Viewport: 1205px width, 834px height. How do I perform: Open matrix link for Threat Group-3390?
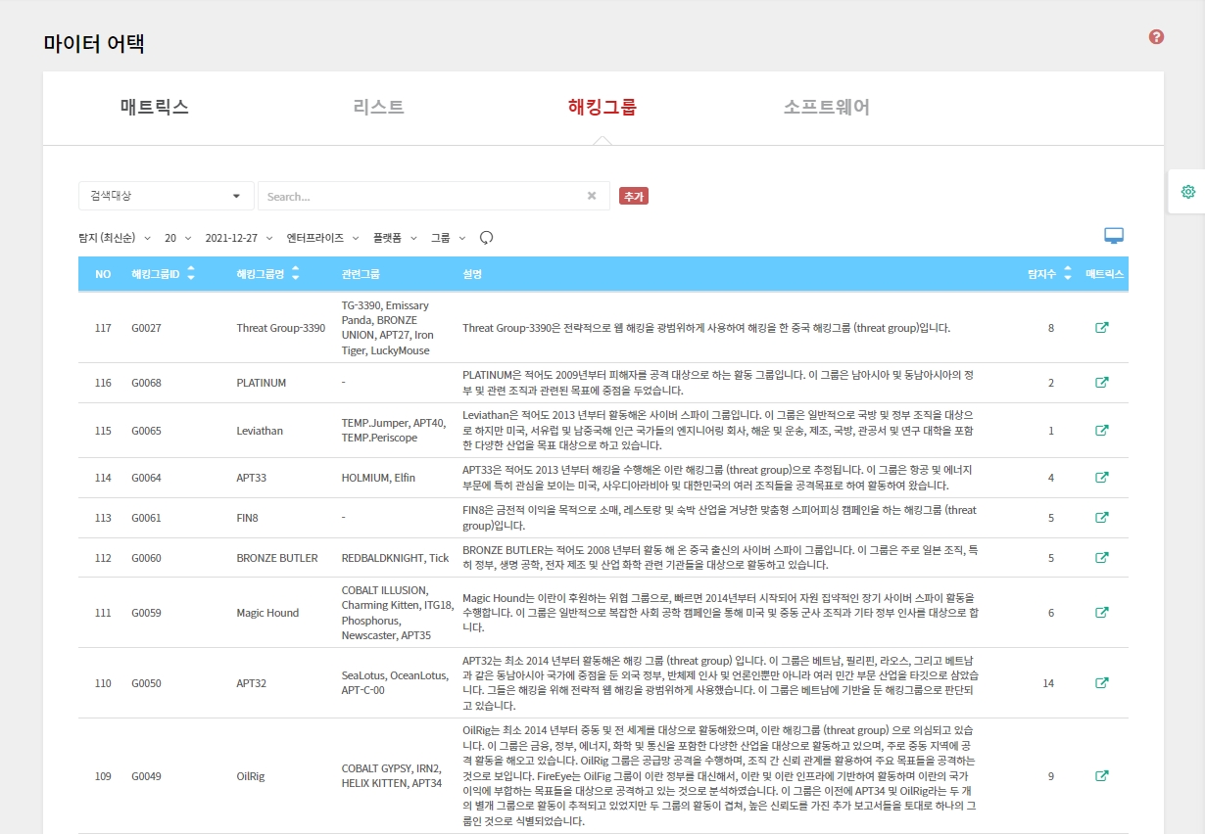click(1101, 328)
